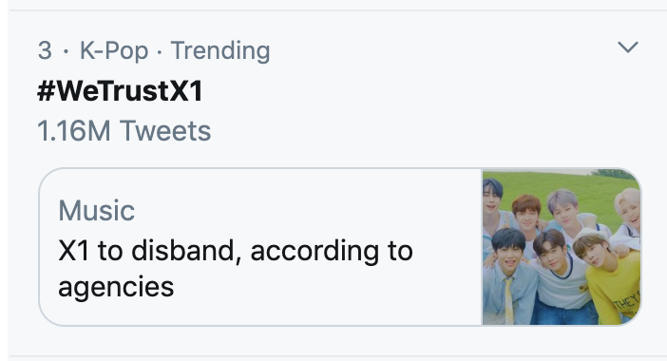Screen dimensions: 667x361
Task: Select the K-Pop category label
Action: (x=114, y=50)
